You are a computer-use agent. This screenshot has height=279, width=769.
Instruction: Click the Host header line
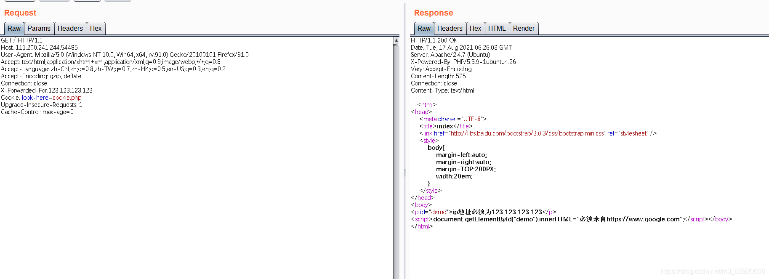click(x=39, y=48)
